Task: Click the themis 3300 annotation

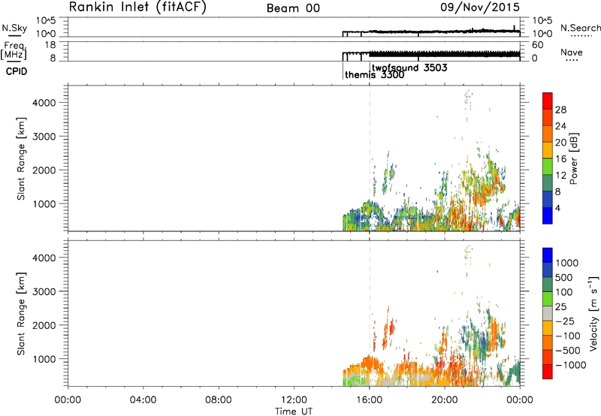Action: pos(374,74)
